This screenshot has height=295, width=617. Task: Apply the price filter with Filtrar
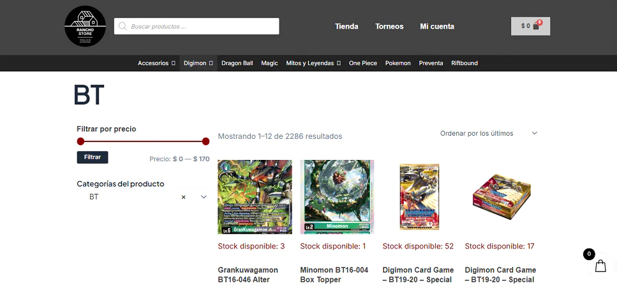click(x=93, y=157)
